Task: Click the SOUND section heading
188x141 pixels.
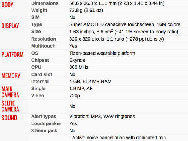Action: 9,118
